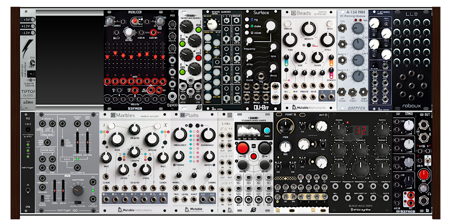This screenshot has width=452, height=222.
Task: Click the A-134 Mix Output jack
Action: [x=353, y=93]
